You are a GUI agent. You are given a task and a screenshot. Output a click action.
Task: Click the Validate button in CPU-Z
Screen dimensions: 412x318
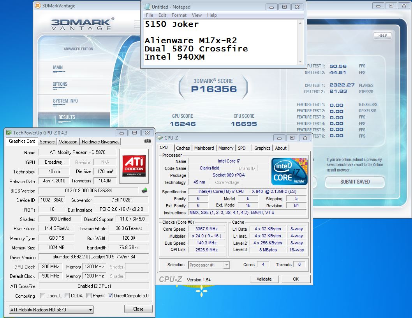[x=264, y=279]
